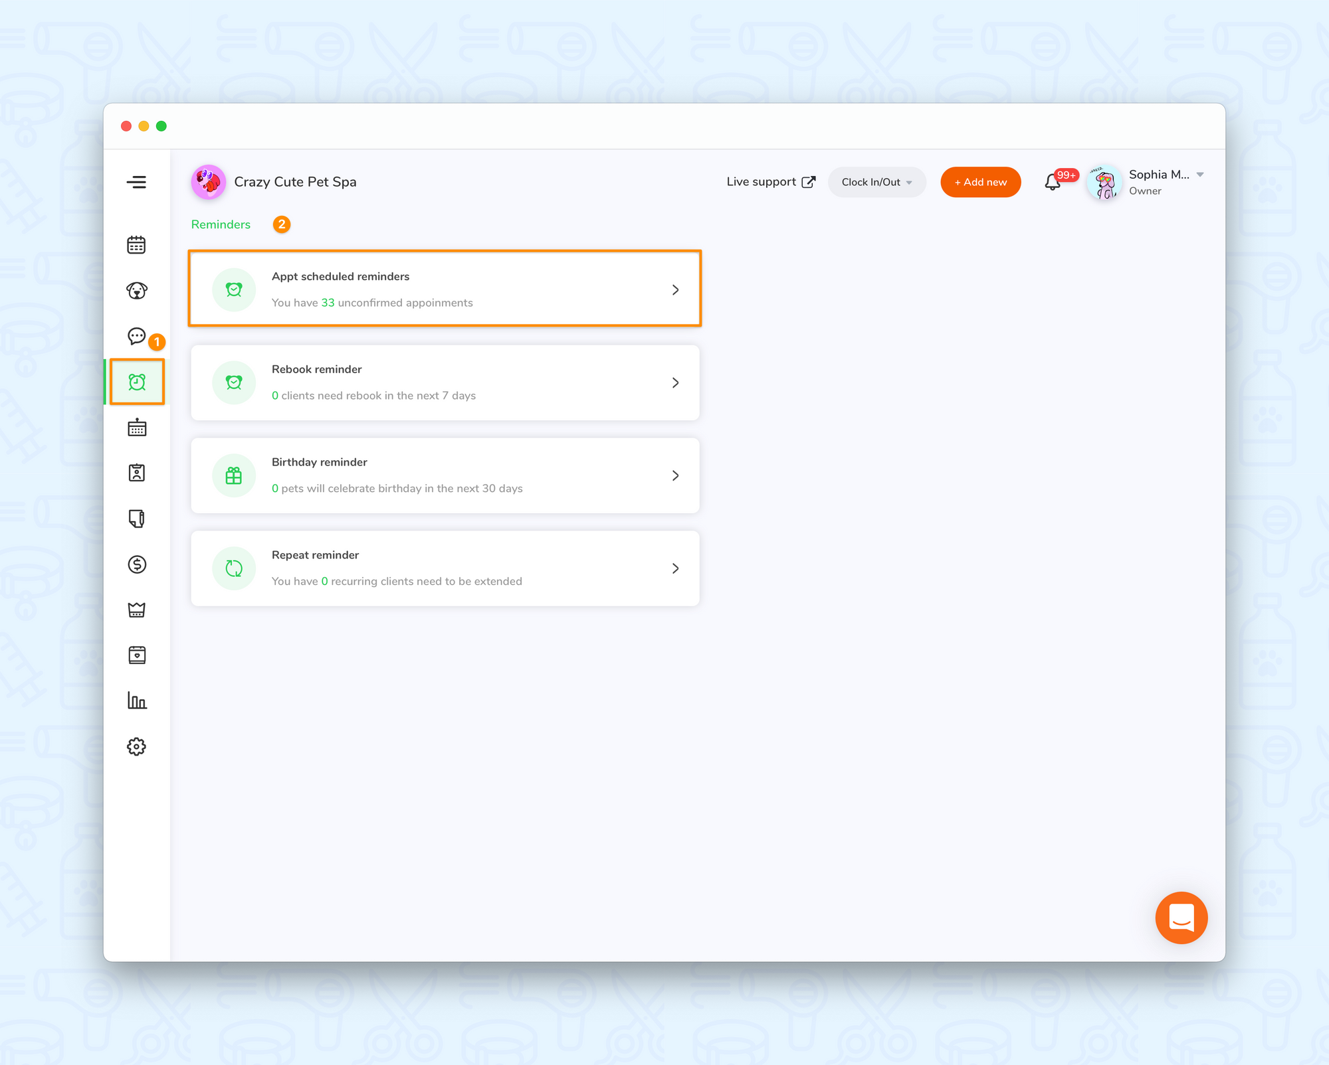Open the dollar sign payments icon

pyautogui.click(x=137, y=564)
